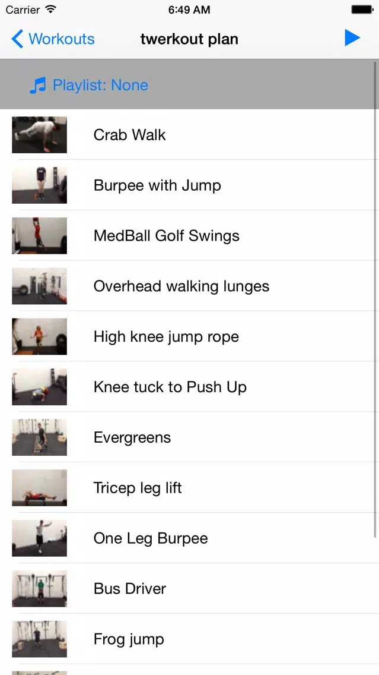Open Overhead walking lunges thumbnail image
This screenshot has width=379, height=675.
click(x=39, y=286)
